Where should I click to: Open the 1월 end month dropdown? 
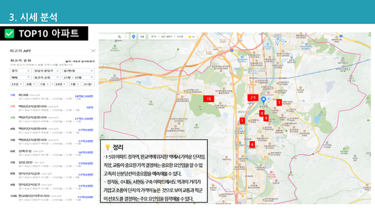coord(75,84)
